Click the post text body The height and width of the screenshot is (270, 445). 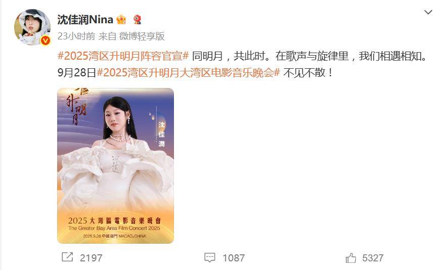(243, 64)
